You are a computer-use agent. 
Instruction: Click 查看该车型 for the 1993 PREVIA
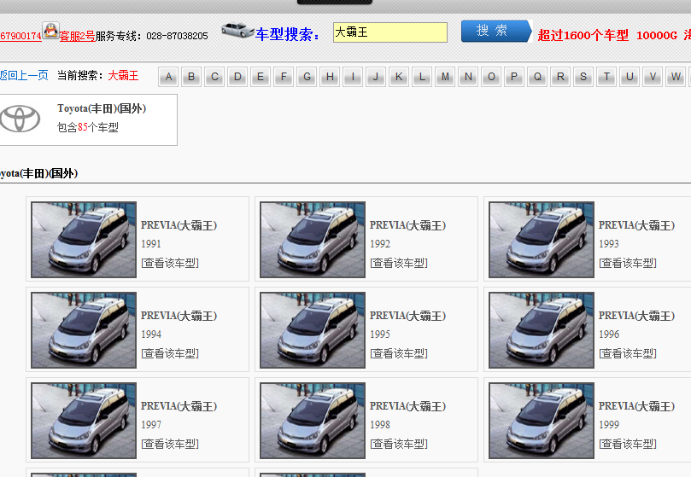pyautogui.click(x=628, y=263)
